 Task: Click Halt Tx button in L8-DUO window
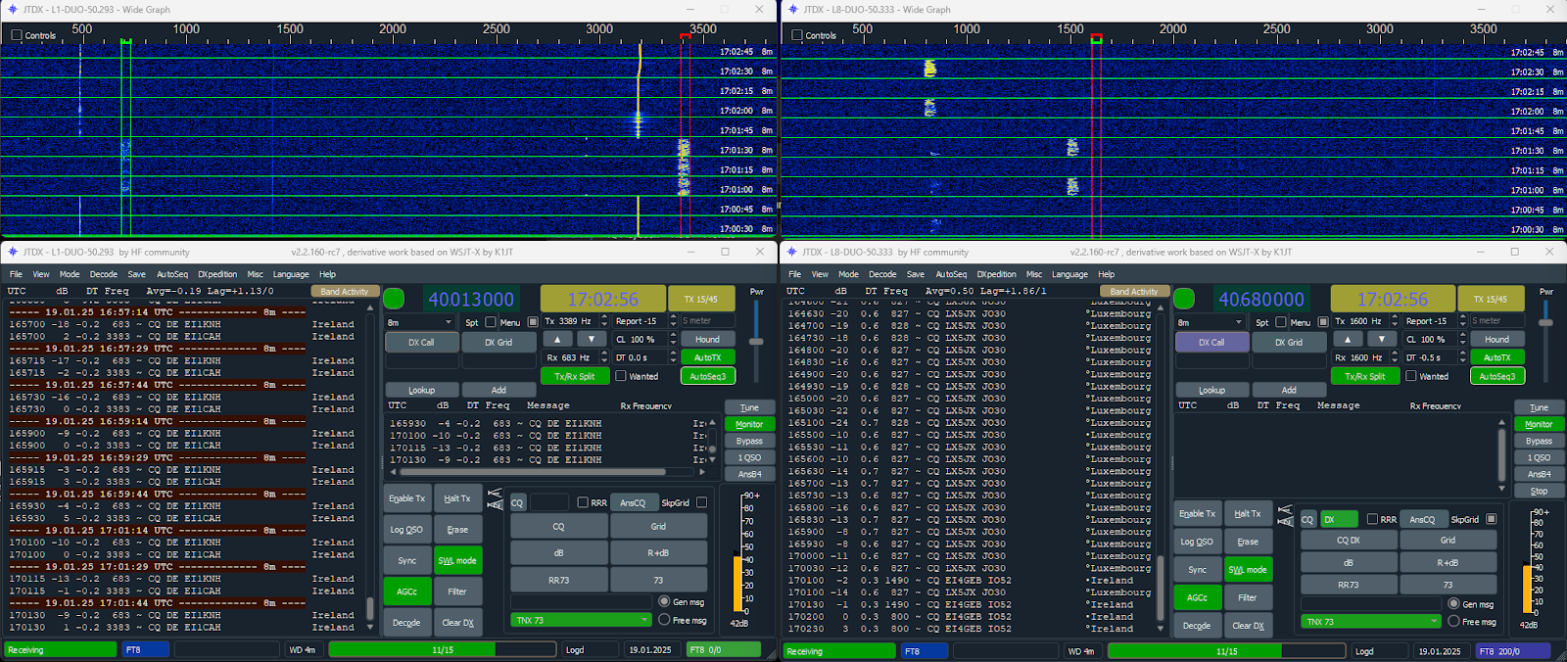tap(1248, 513)
